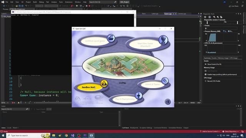Click the left marker on the diagnostics timeline

point(207,23)
